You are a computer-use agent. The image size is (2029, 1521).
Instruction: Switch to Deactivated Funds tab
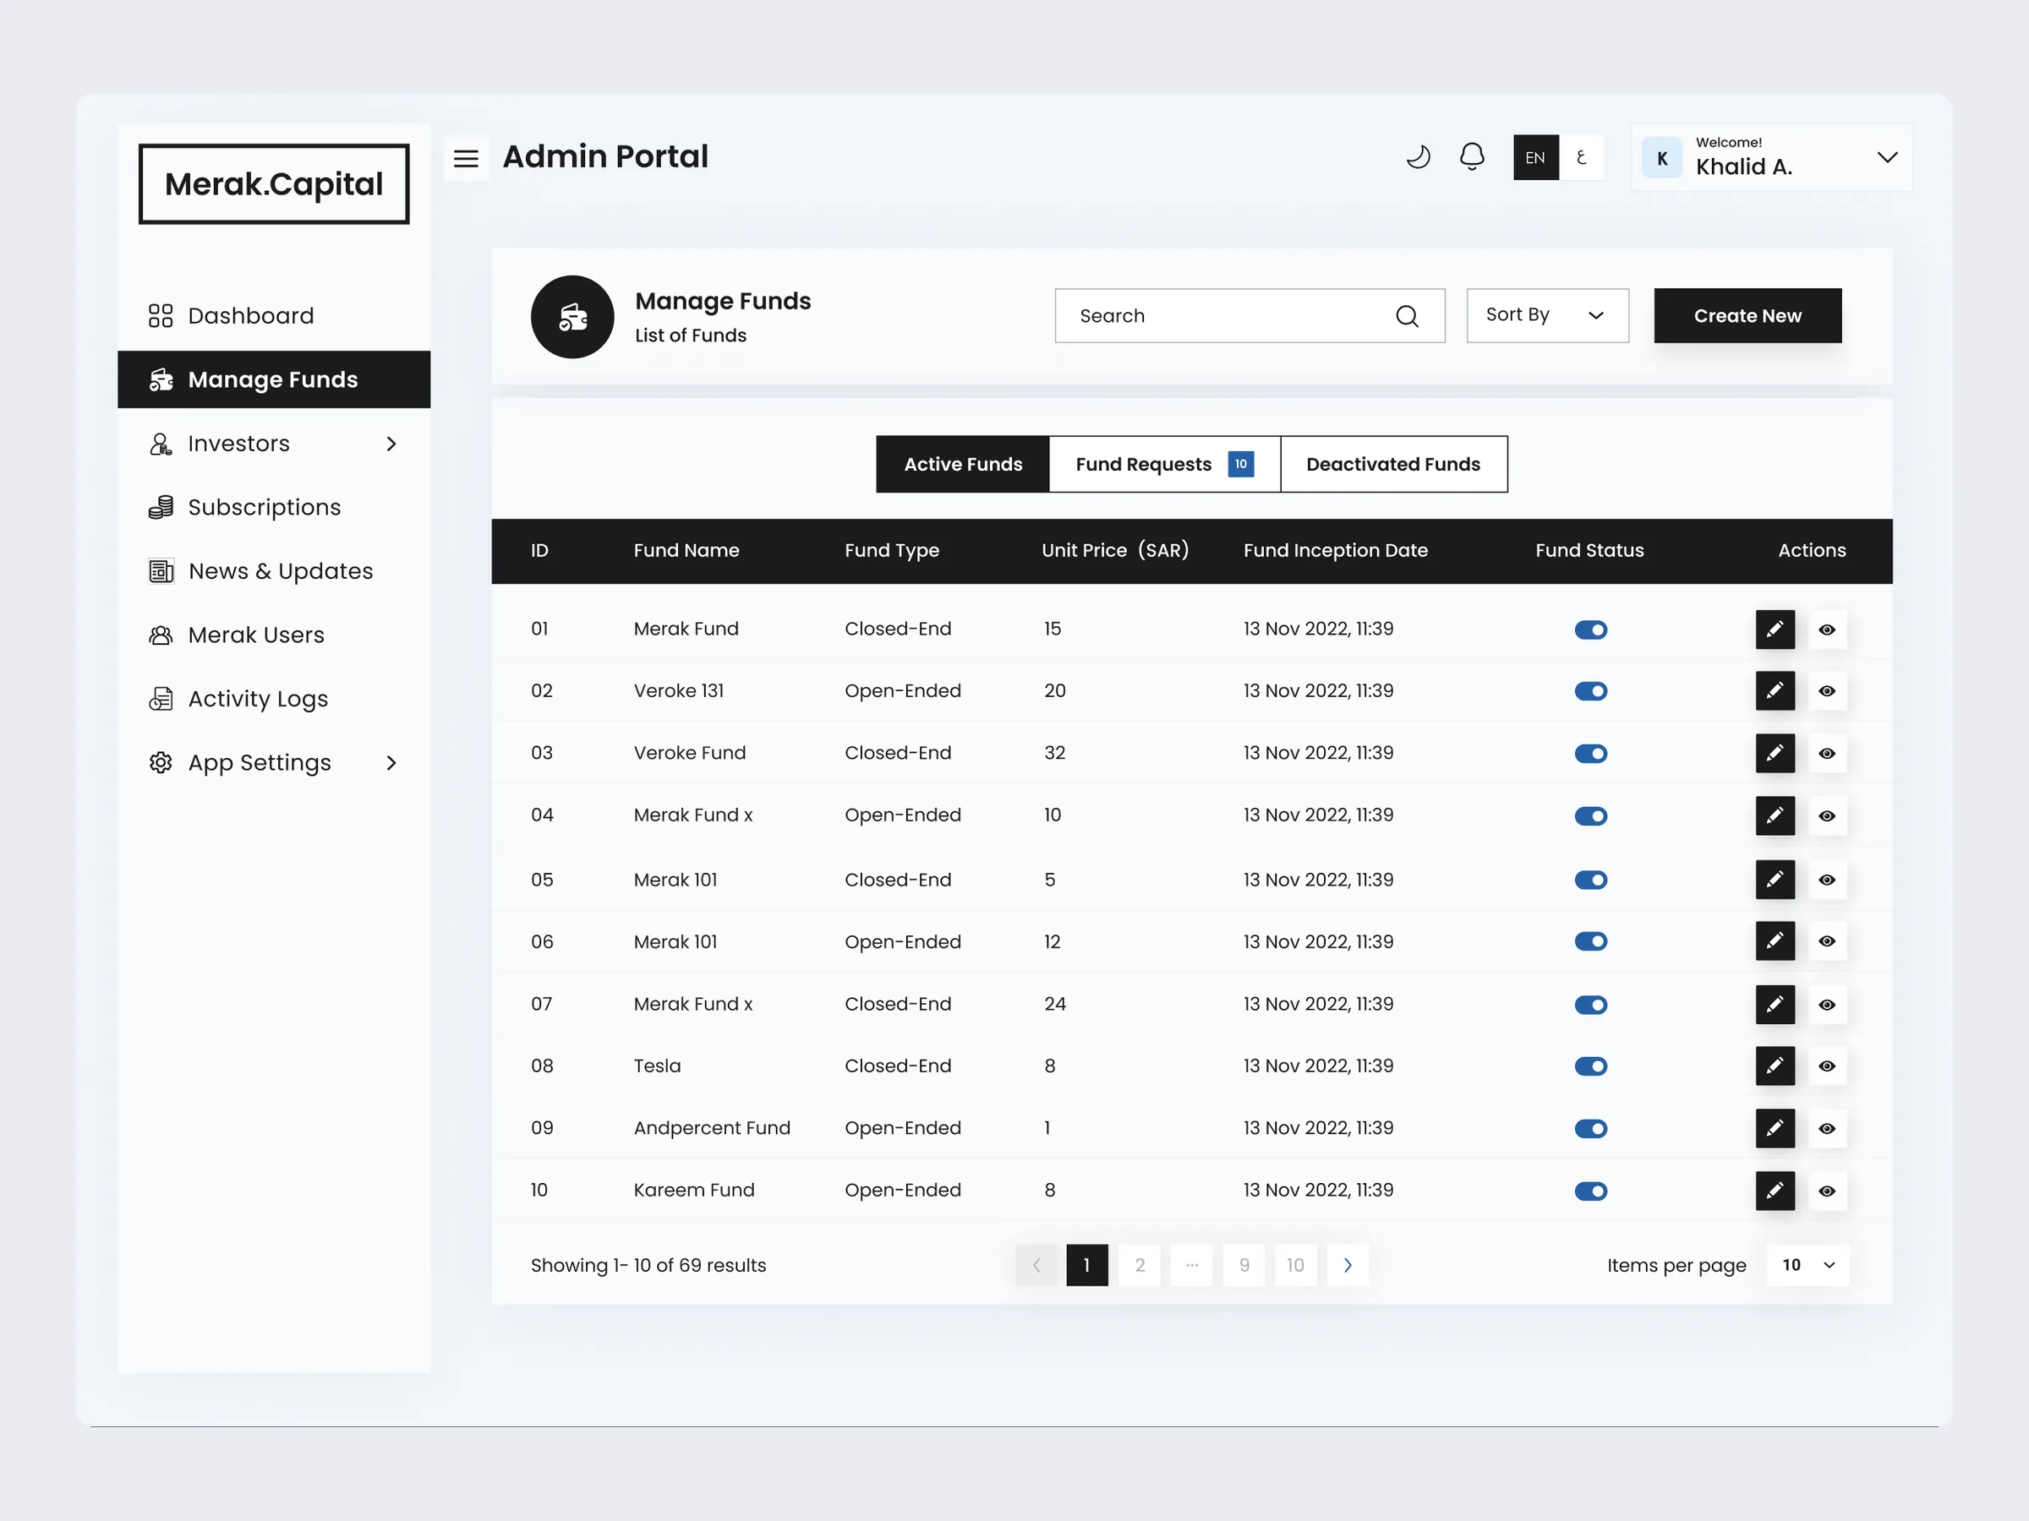[x=1393, y=464]
